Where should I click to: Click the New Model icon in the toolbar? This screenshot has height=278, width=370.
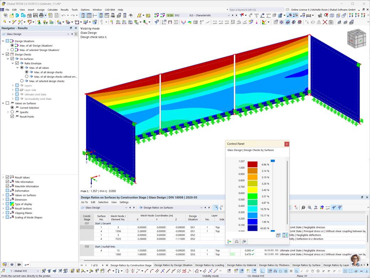coord(6,15)
